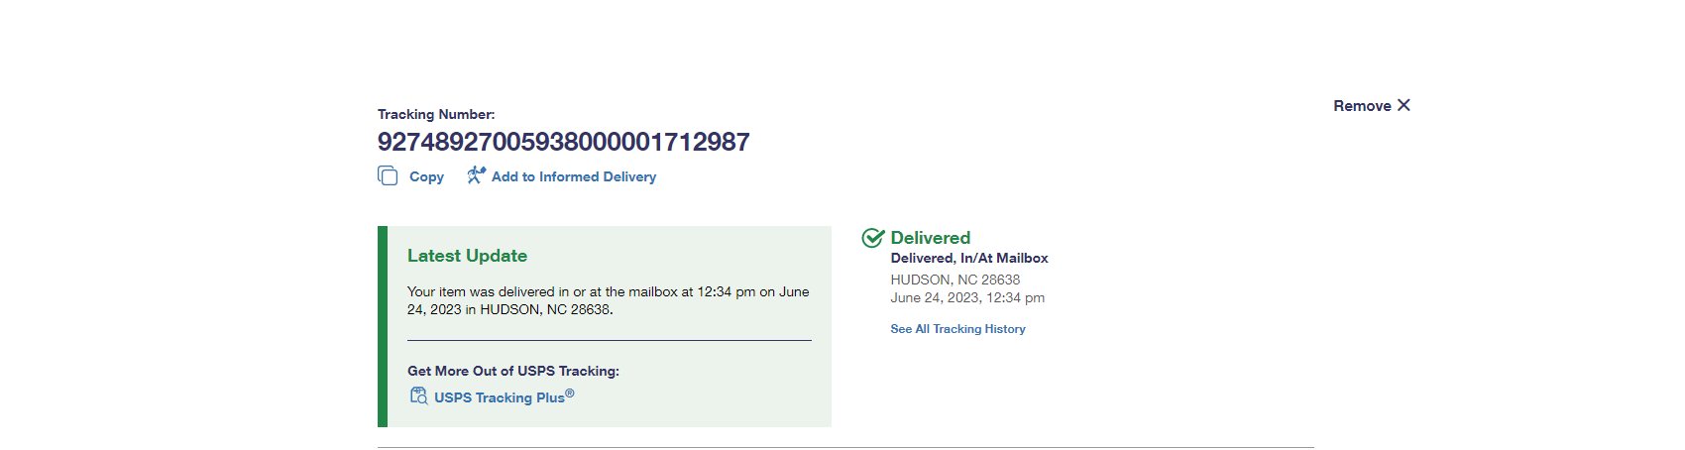This screenshot has height=450, width=1685.
Task: Click the Delivered, In/At Mailbox text
Action: 968,258
